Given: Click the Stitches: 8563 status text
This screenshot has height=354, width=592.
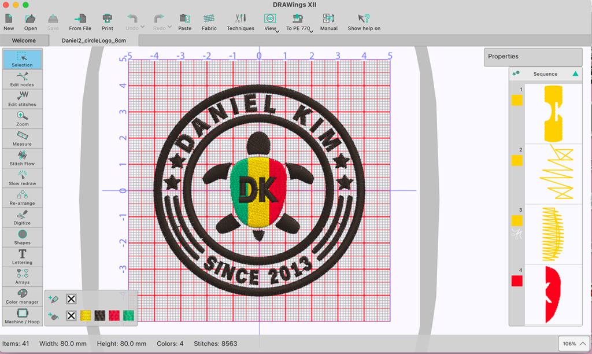Looking at the screenshot, I should (x=215, y=344).
